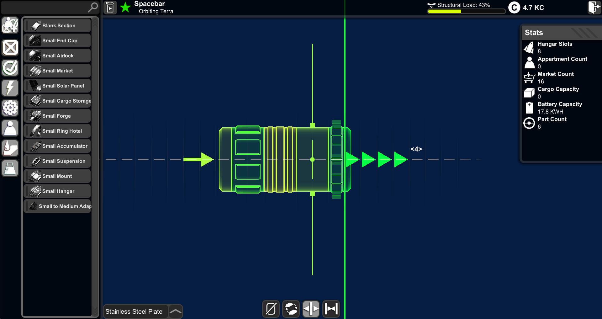The width and height of the screenshot is (602, 319).
Task: Click the exit door icon
Action: point(594,7)
